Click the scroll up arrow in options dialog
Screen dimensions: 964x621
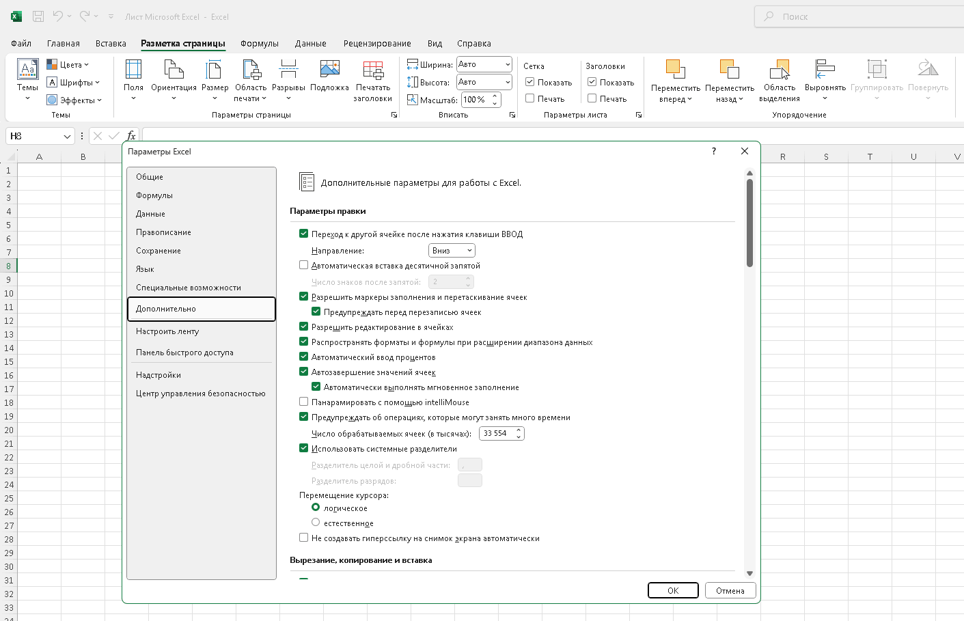[x=749, y=173]
